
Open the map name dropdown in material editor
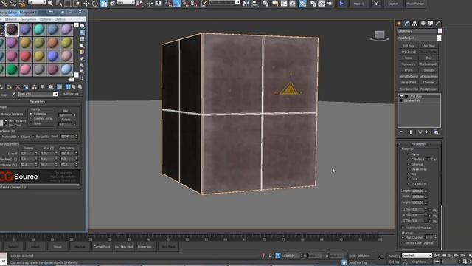pyautogui.click(x=55, y=94)
